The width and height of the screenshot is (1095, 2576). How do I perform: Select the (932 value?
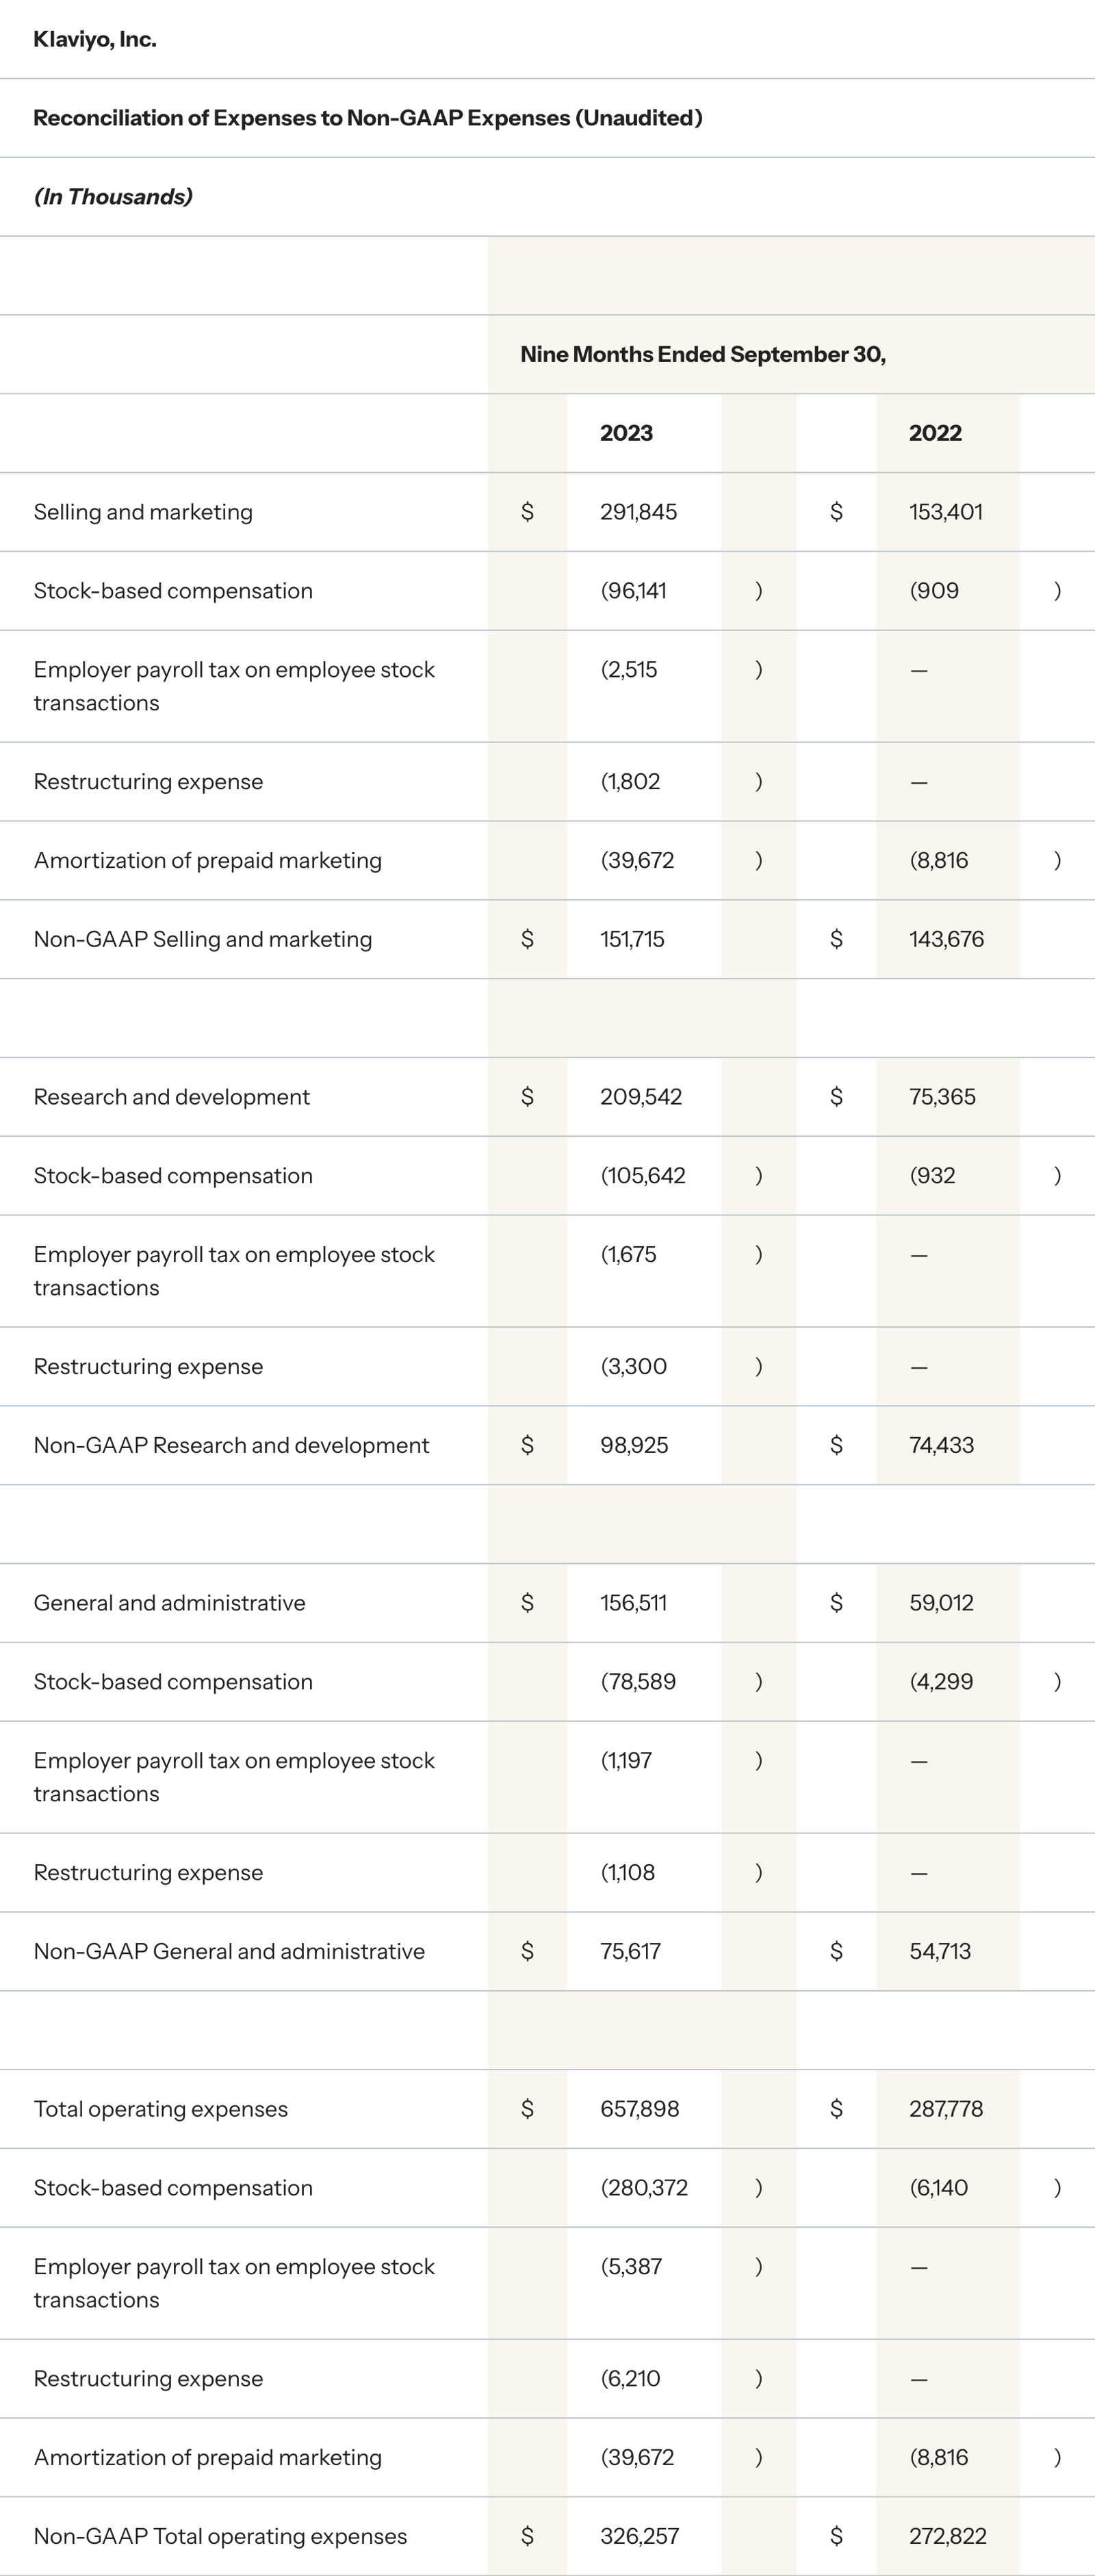click(x=932, y=1176)
